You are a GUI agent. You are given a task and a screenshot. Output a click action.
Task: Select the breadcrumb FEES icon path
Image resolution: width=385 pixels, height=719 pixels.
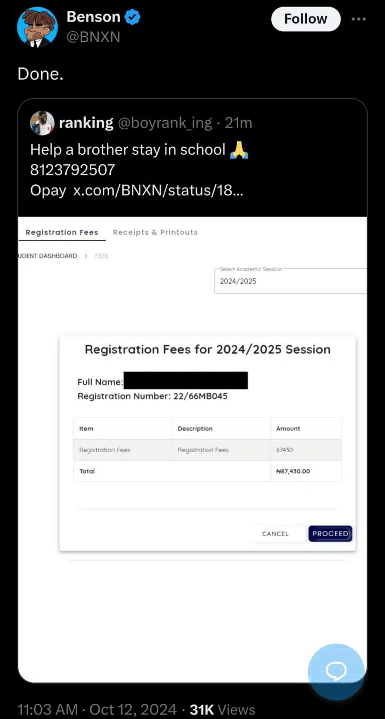coord(101,256)
